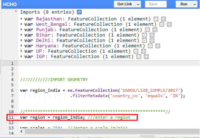Open settings gear for Bihar import
Image resolution: width=200 pixels, height=138 pixels.
(145, 35)
